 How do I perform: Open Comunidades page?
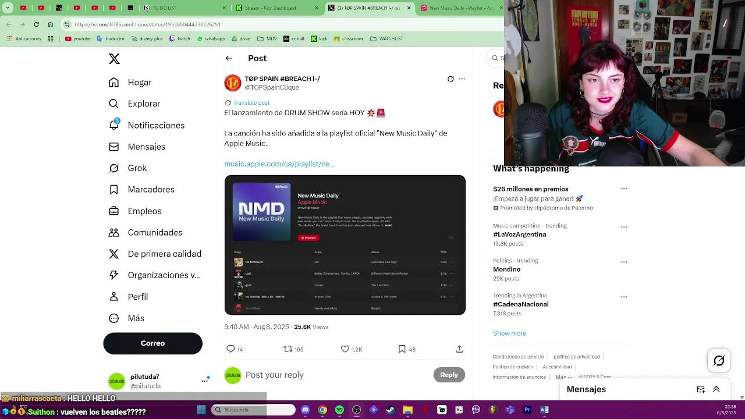146,232
